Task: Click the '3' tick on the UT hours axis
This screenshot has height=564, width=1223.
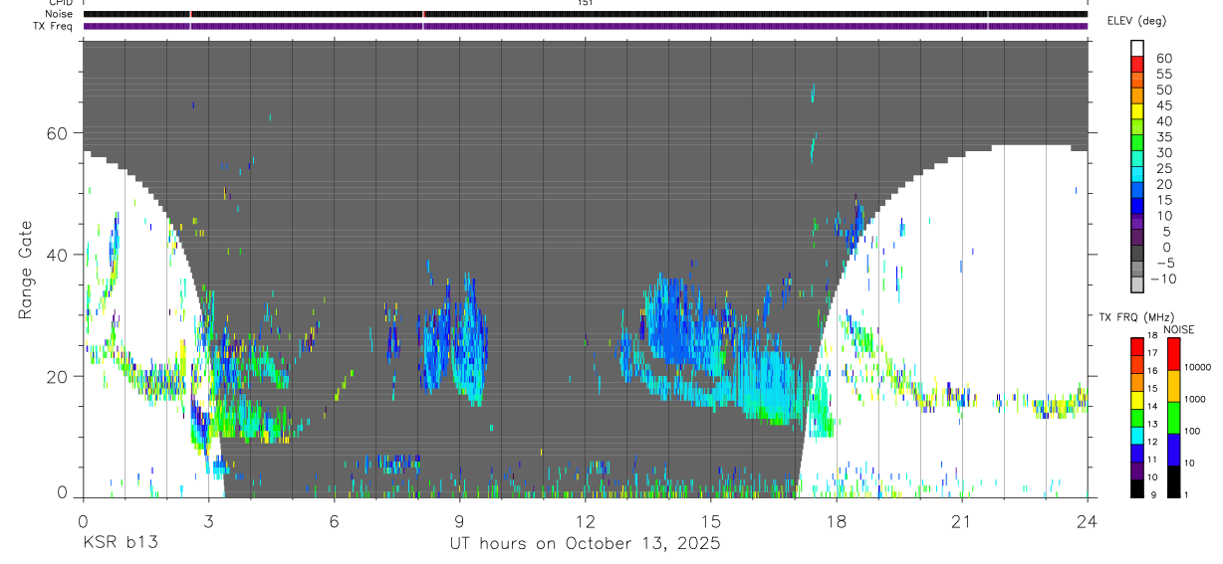Action: (208, 520)
